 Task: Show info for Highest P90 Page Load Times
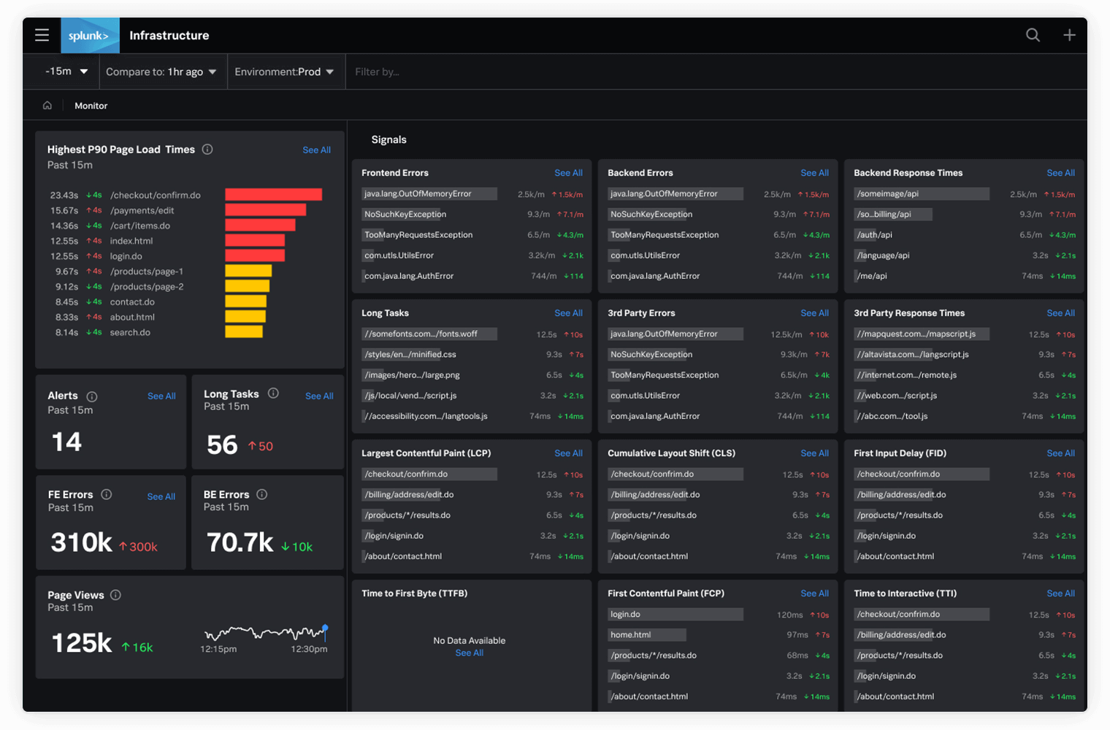[x=207, y=150]
